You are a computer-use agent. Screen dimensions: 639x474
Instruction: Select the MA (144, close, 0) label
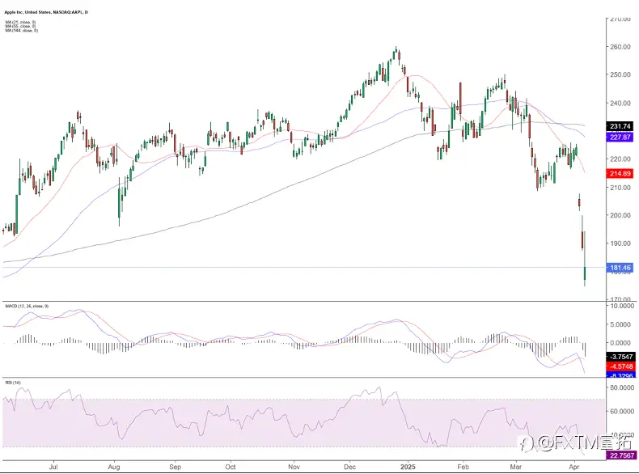22,31
